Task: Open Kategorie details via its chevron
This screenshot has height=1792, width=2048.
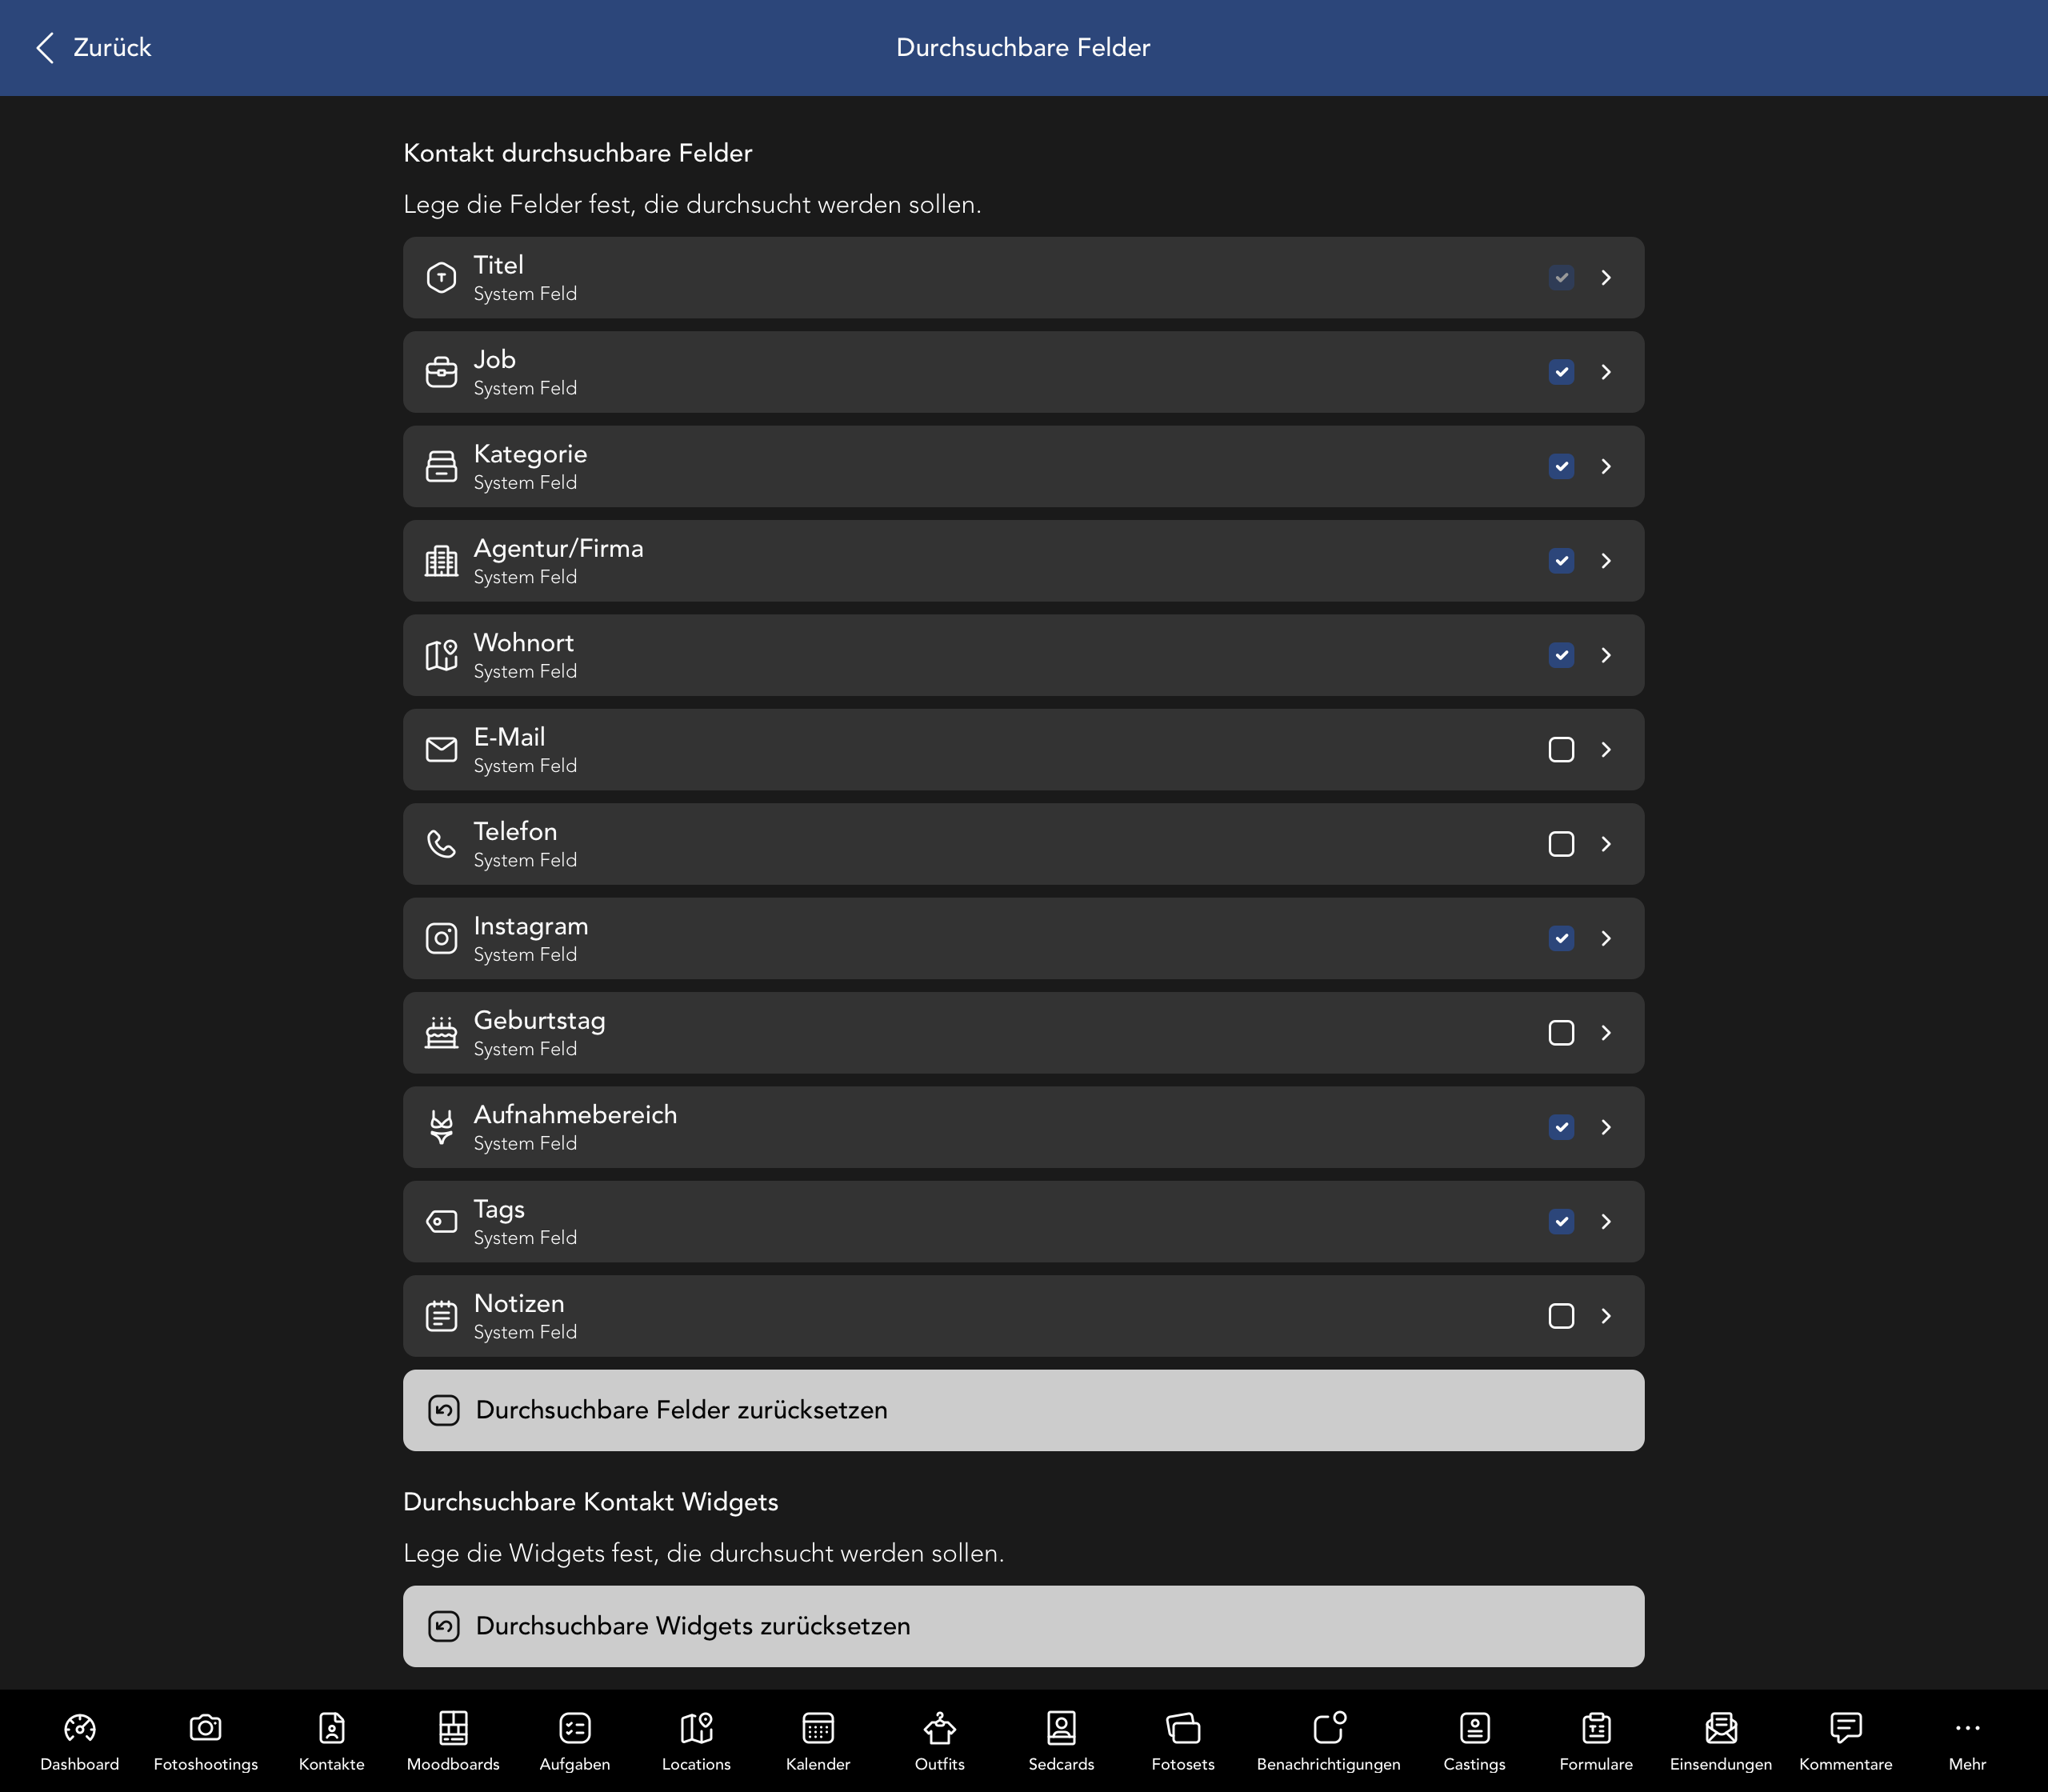Action: 1606,466
